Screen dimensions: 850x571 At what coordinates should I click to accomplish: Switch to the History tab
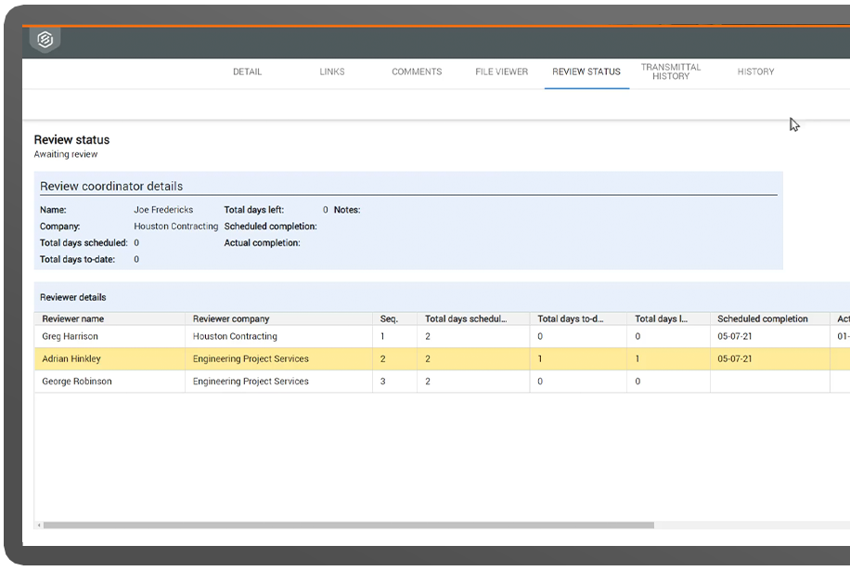point(755,71)
